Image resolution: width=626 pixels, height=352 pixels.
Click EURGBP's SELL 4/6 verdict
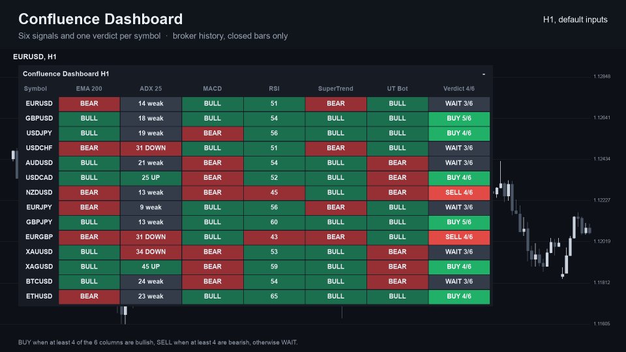[459, 237]
